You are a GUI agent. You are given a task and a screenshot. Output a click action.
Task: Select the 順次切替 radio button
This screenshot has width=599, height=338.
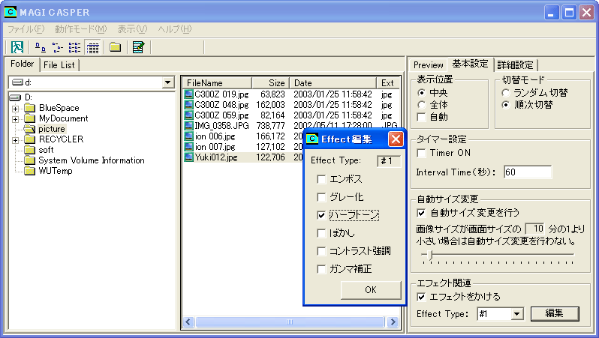click(x=506, y=105)
